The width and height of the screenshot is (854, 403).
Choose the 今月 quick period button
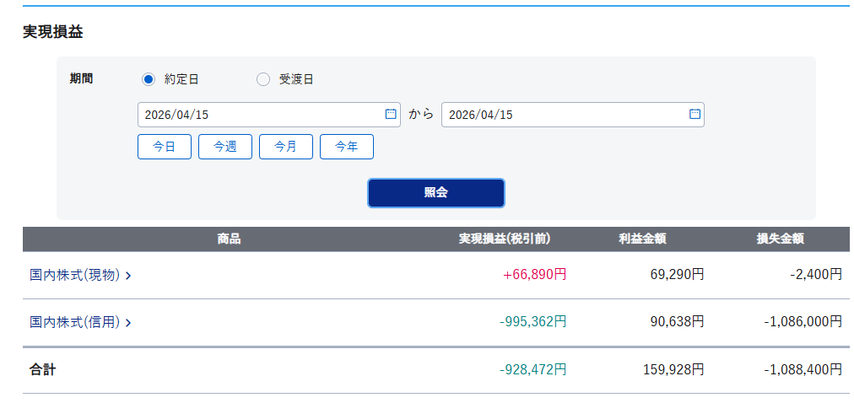click(x=286, y=147)
